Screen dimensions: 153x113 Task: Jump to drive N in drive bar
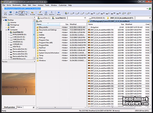[119, 13]
